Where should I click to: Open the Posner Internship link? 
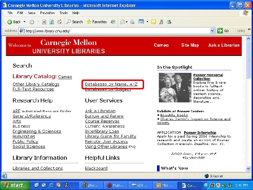point(200,133)
